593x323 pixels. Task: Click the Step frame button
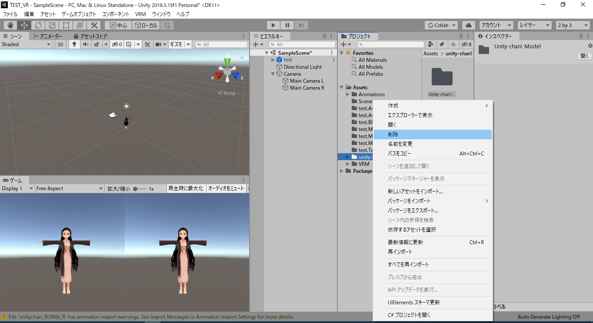coord(302,25)
